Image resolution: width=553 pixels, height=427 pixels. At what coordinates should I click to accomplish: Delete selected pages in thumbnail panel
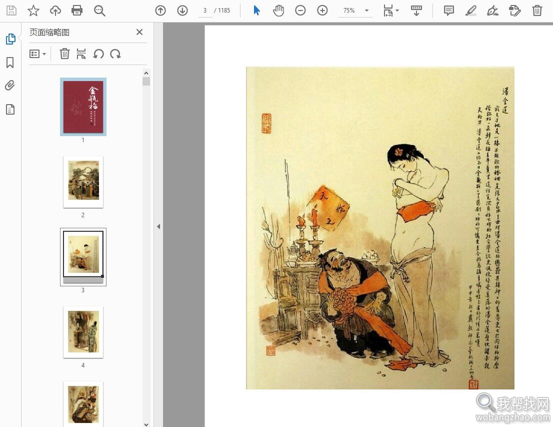pos(64,54)
